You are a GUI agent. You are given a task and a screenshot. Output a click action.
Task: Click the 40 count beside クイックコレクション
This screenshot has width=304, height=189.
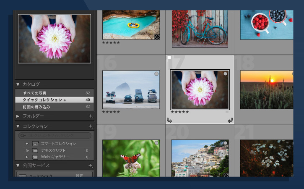coord(88,100)
